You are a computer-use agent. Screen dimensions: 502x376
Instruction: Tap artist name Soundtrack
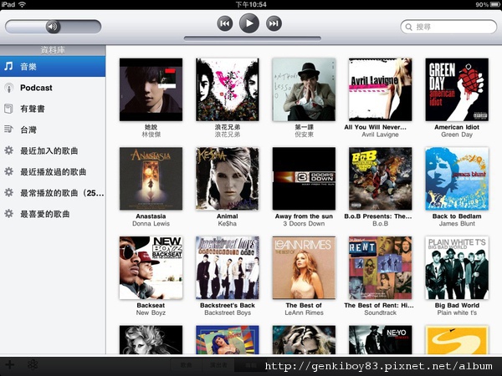381,312
